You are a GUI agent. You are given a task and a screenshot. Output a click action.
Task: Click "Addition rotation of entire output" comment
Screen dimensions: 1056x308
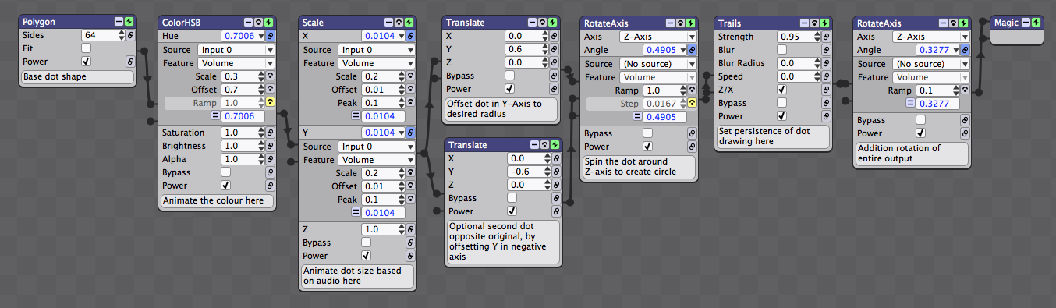tap(912, 154)
